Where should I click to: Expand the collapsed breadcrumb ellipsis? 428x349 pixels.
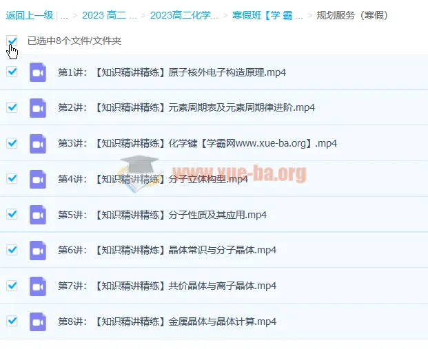(x=63, y=15)
